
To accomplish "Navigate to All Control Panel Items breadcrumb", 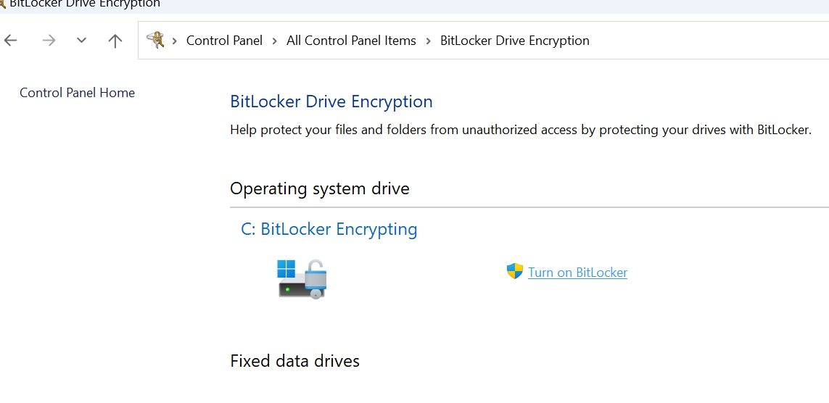I will click(x=351, y=41).
